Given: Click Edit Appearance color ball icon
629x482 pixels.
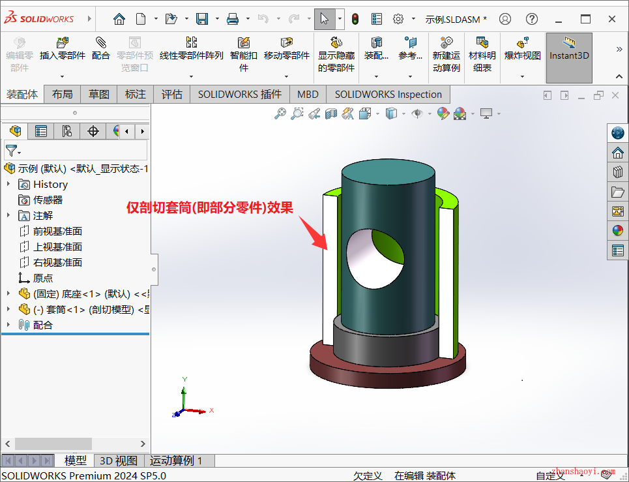Looking at the screenshot, I should tap(443, 113).
